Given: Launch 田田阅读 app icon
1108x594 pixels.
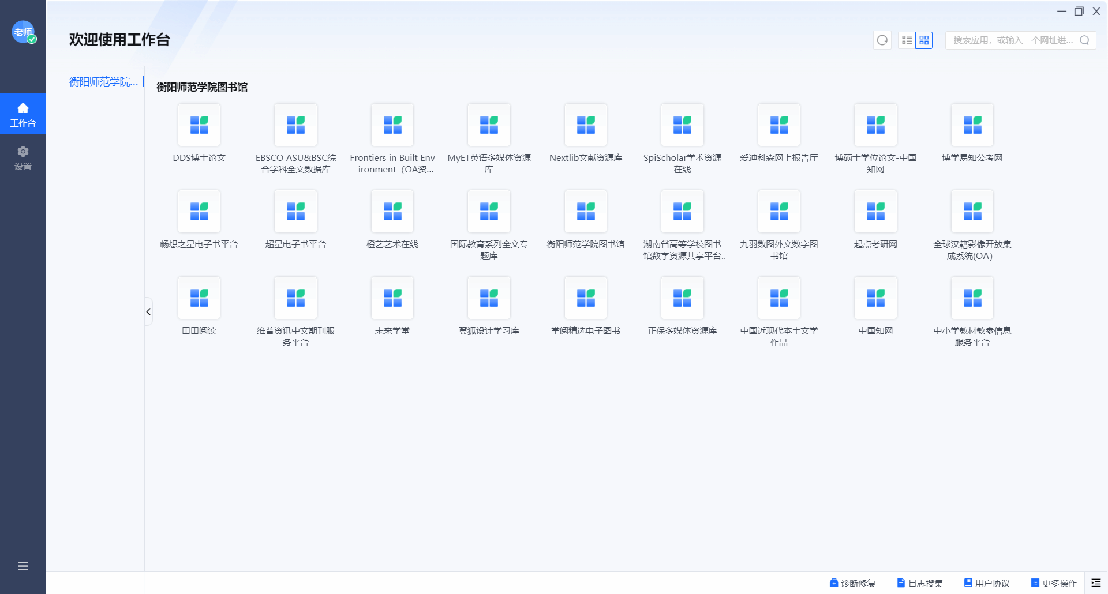Looking at the screenshot, I should click(x=199, y=298).
